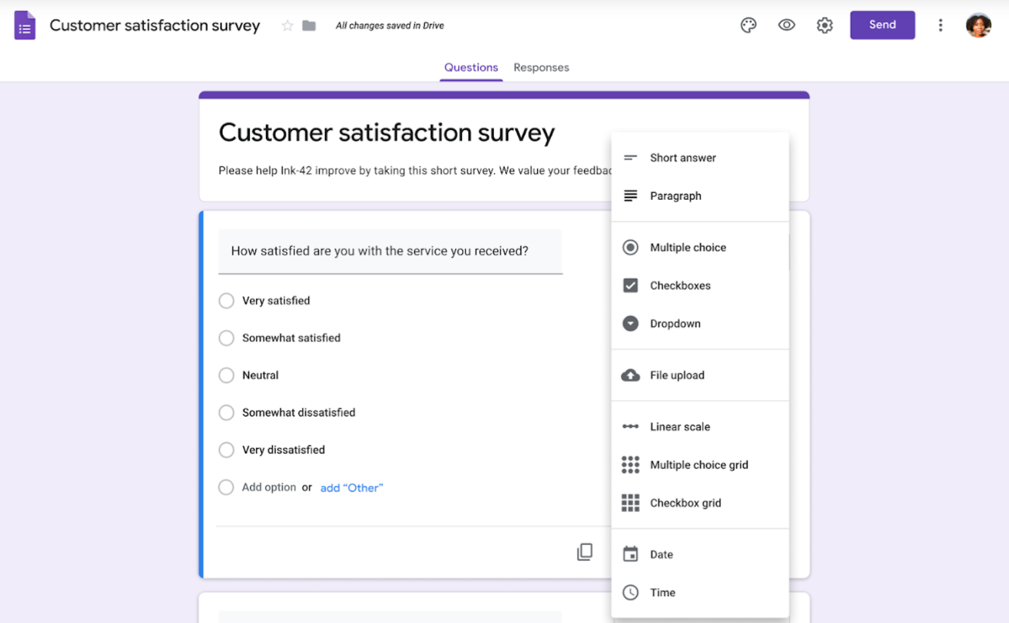This screenshot has width=1009, height=623.
Task: Switch to the Responses tab
Action: tap(541, 68)
